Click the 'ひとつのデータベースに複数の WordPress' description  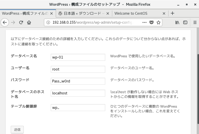pos(145,111)
